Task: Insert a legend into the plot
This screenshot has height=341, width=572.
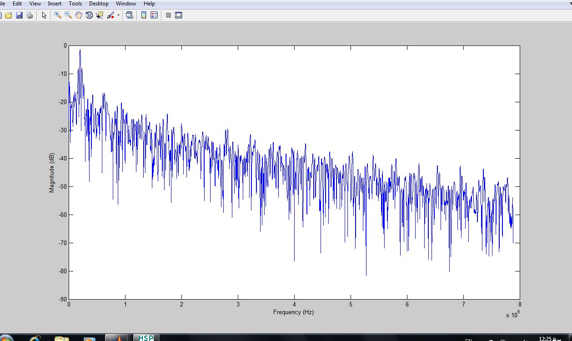Action: [154, 15]
